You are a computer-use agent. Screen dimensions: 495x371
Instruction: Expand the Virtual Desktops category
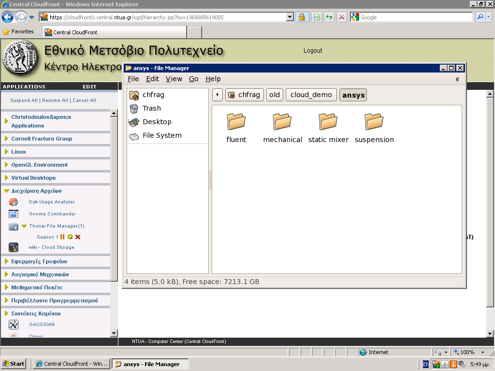click(33, 178)
